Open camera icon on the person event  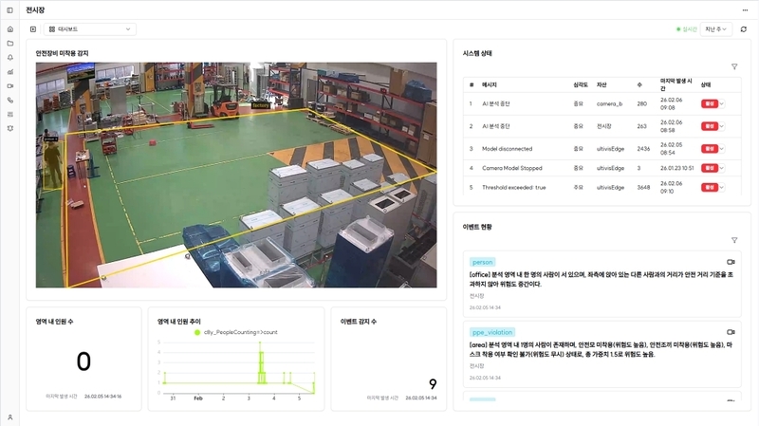click(731, 262)
